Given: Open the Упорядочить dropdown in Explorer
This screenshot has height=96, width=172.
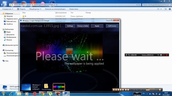Looking at the screenshot, I should 8,9.
